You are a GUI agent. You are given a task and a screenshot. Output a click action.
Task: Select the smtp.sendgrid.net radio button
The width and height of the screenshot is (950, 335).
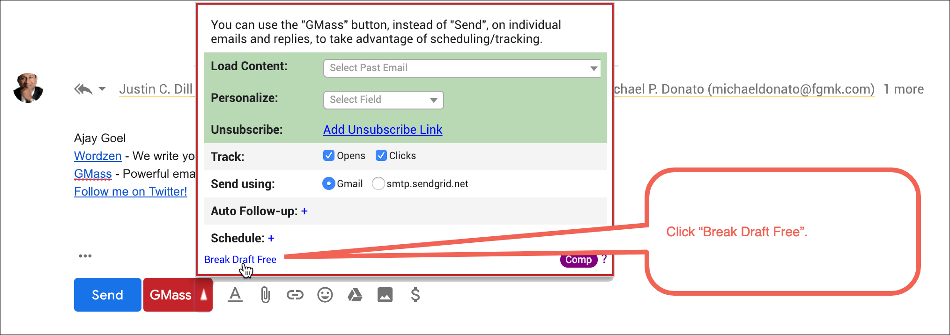pos(378,183)
